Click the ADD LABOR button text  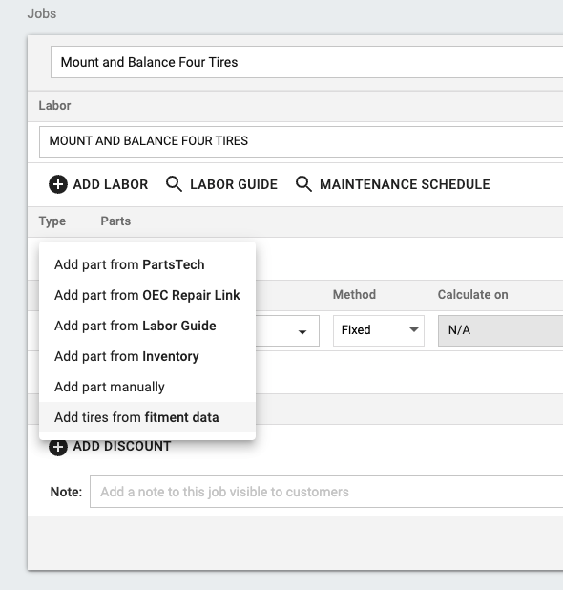point(111,184)
